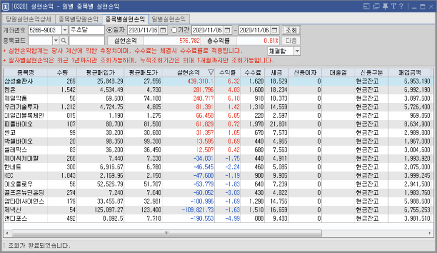
Task: Select the 제이씨케미칼 row name
Action: (21, 158)
